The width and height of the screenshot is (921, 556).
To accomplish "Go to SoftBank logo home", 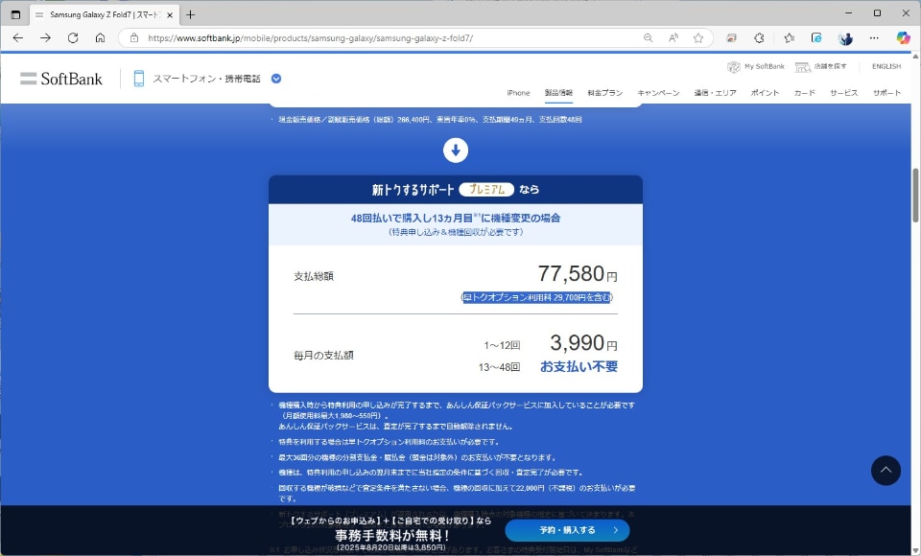I will [x=61, y=79].
